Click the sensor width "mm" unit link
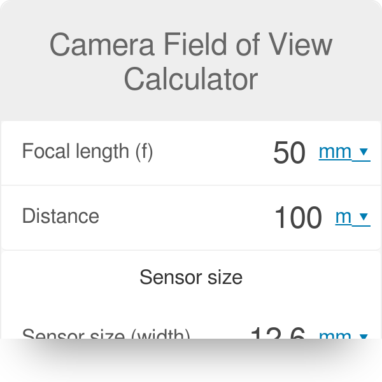The width and height of the screenshot is (382, 382). tap(335, 335)
